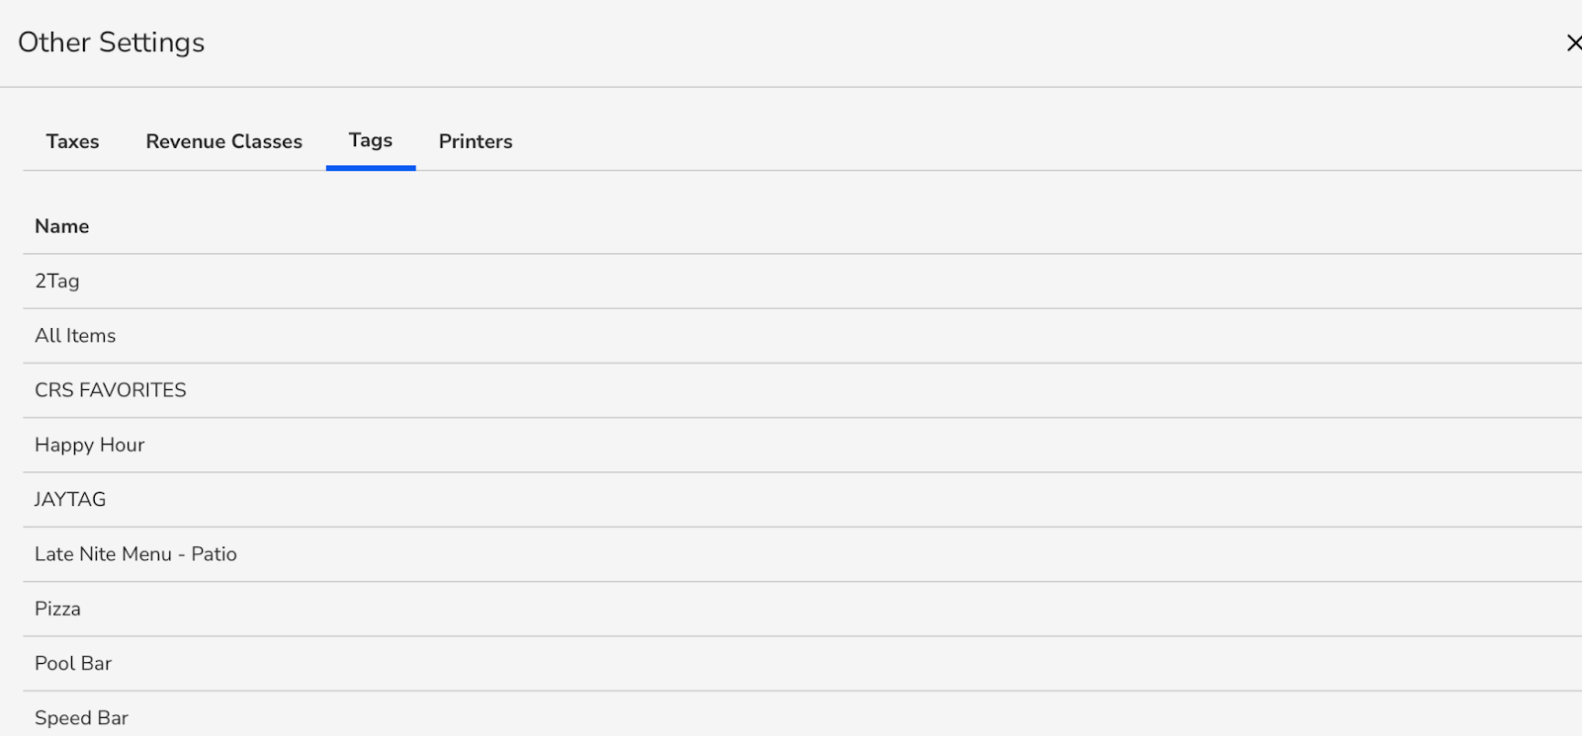Select the JAYTAG row

(x=70, y=500)
